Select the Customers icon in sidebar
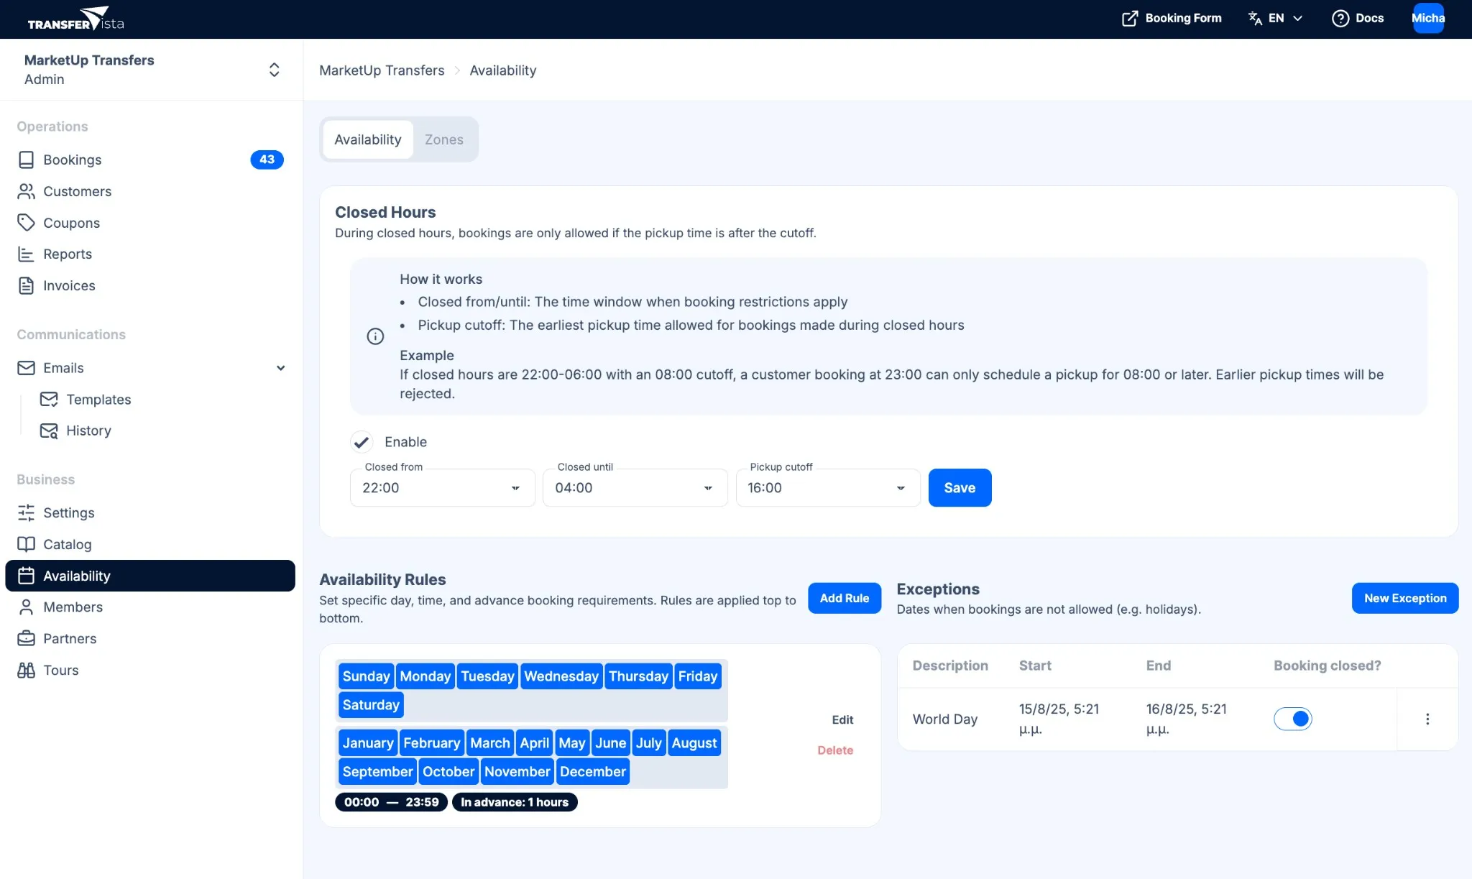 (x=27, y=191)
